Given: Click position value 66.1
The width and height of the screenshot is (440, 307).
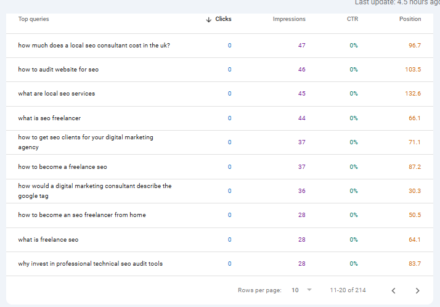Looking at the screenshot, I should (415, 118).
